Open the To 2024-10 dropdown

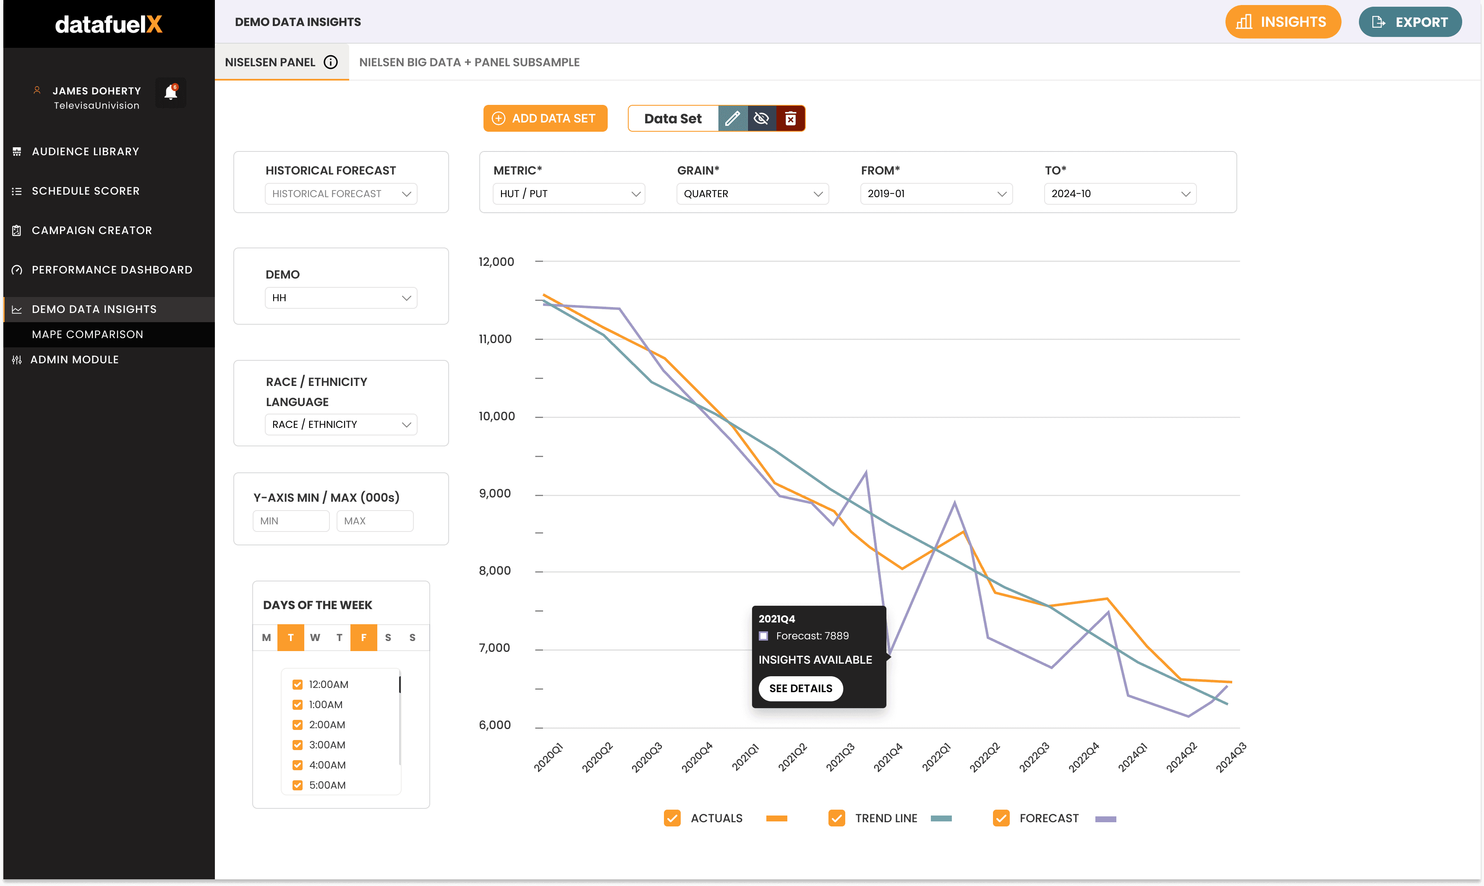click(x=1120, y=194)
